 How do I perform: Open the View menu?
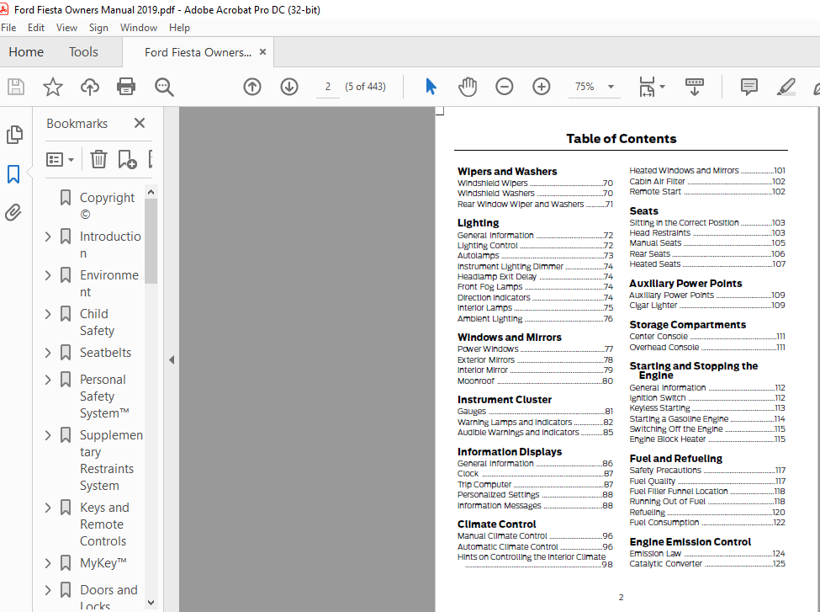point(67,28)
